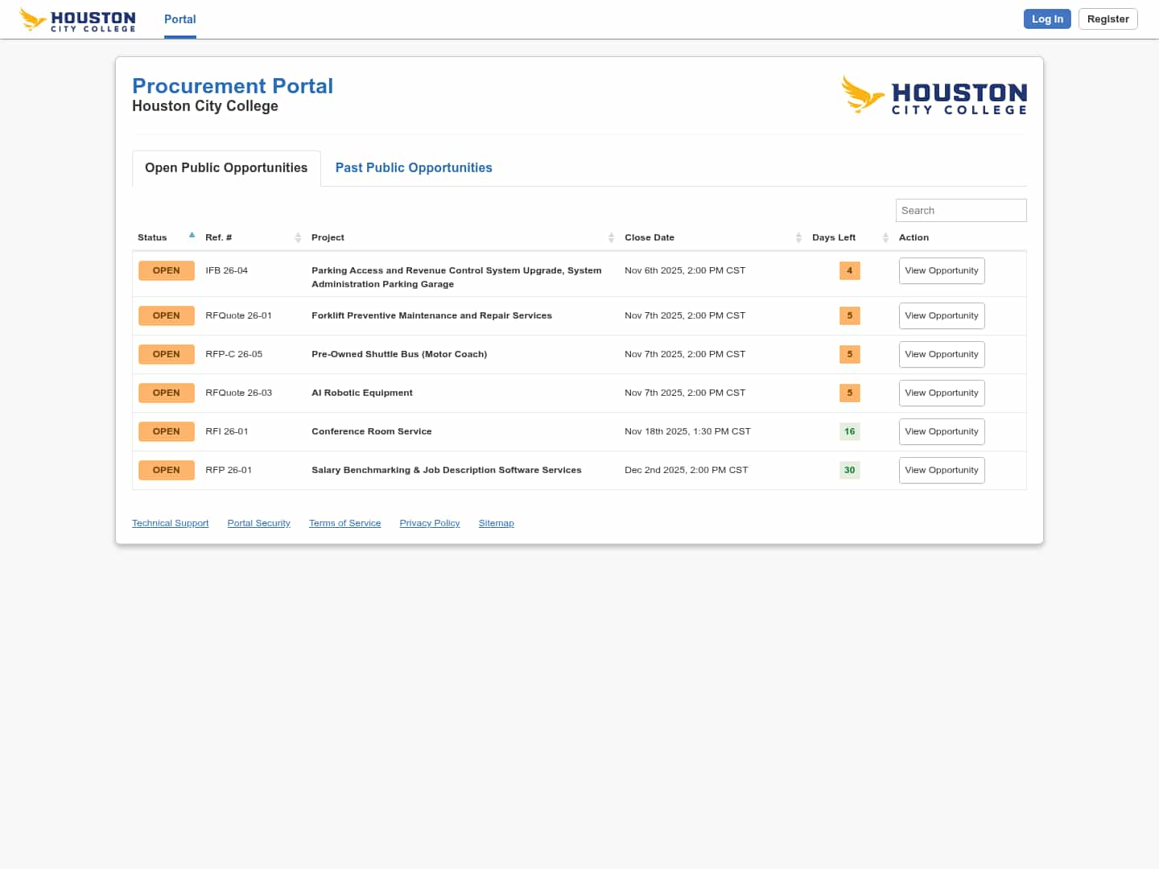
Task: Click the 16 days left badge
Action: pos(849,431)
